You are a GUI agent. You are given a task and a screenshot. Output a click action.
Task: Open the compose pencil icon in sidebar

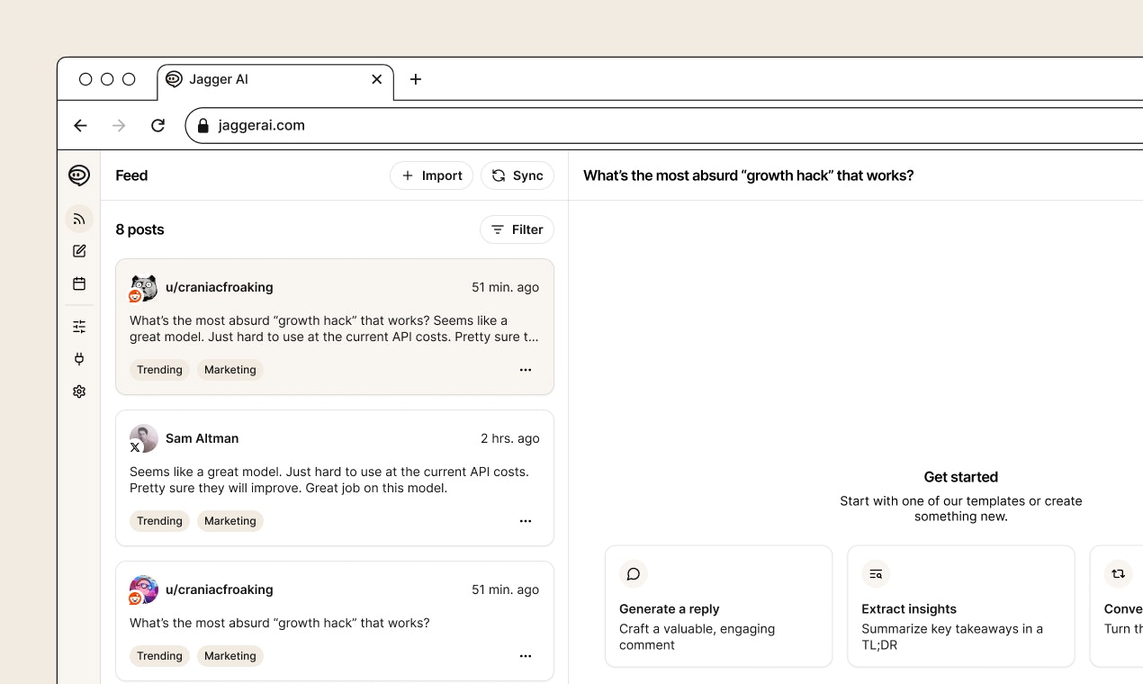click(79, 251)
